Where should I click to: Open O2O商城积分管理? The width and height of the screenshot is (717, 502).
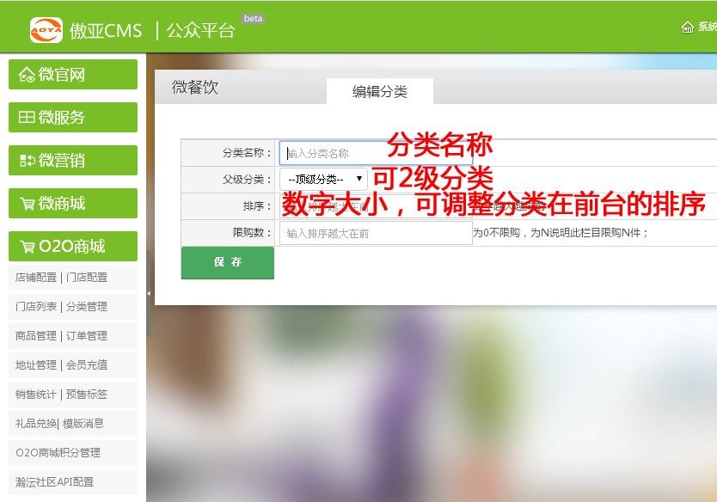click(58, 453)
